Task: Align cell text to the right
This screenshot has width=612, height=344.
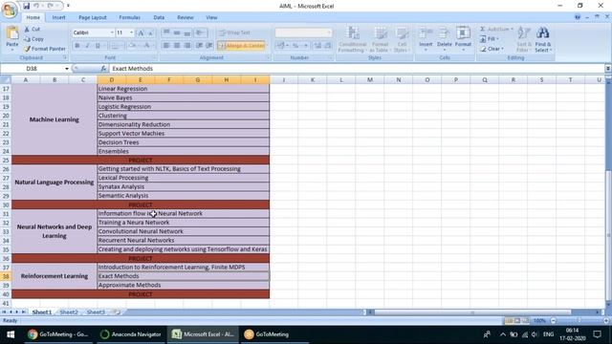Action: point(187,46)
